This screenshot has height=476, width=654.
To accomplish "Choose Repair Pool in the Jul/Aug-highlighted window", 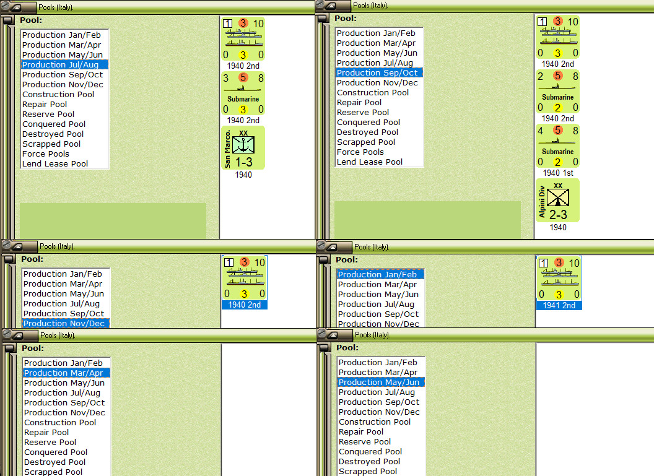I will [x=64, y=105].
